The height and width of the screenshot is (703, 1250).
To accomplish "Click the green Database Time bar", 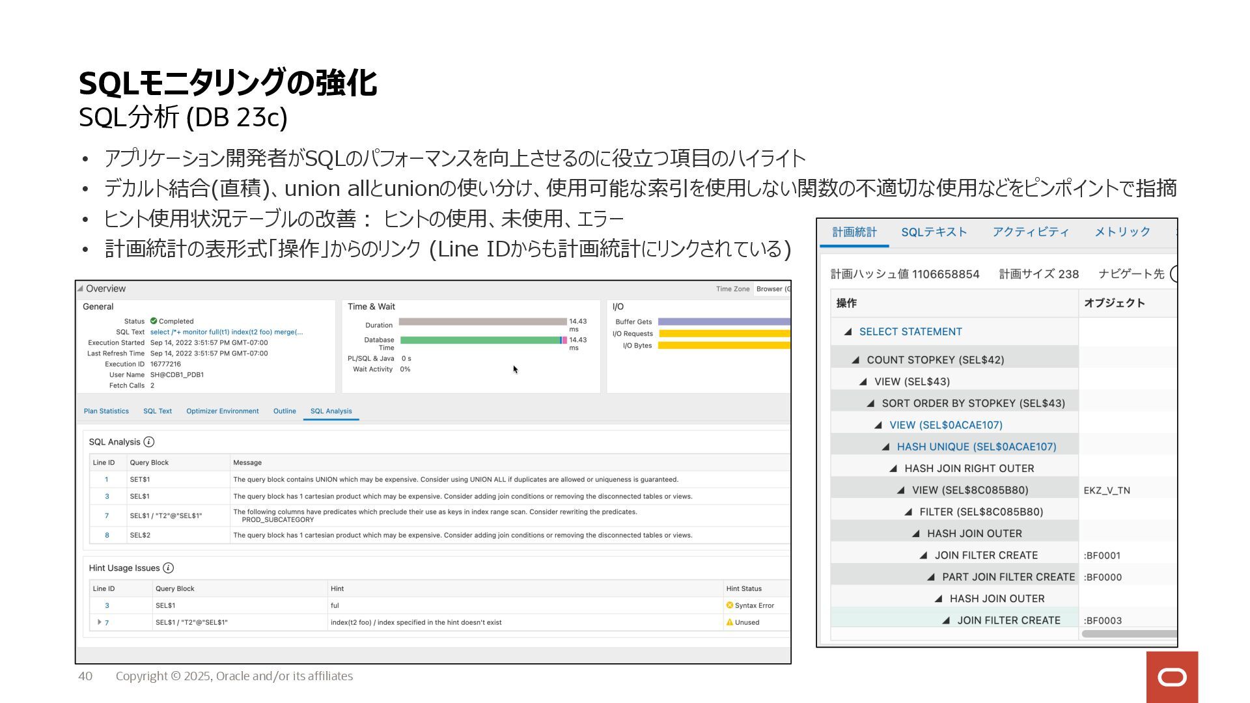I will (x=480, y=340).
